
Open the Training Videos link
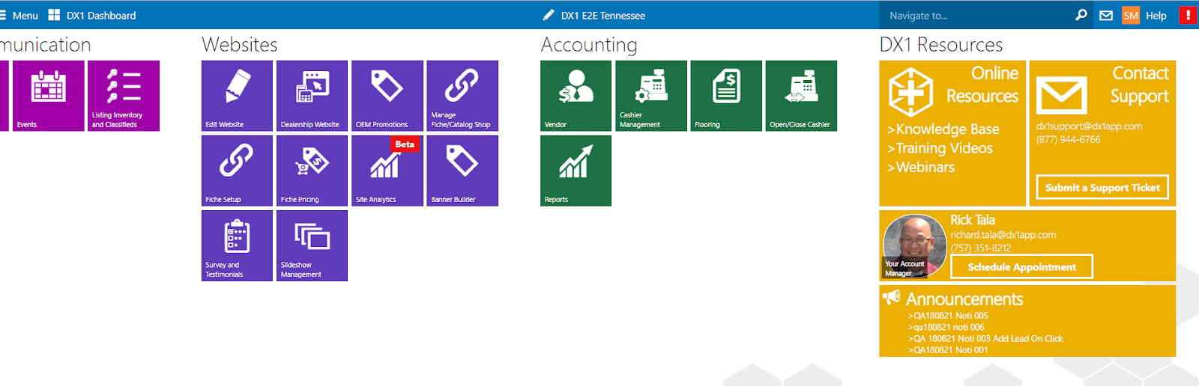pos(940,148)
